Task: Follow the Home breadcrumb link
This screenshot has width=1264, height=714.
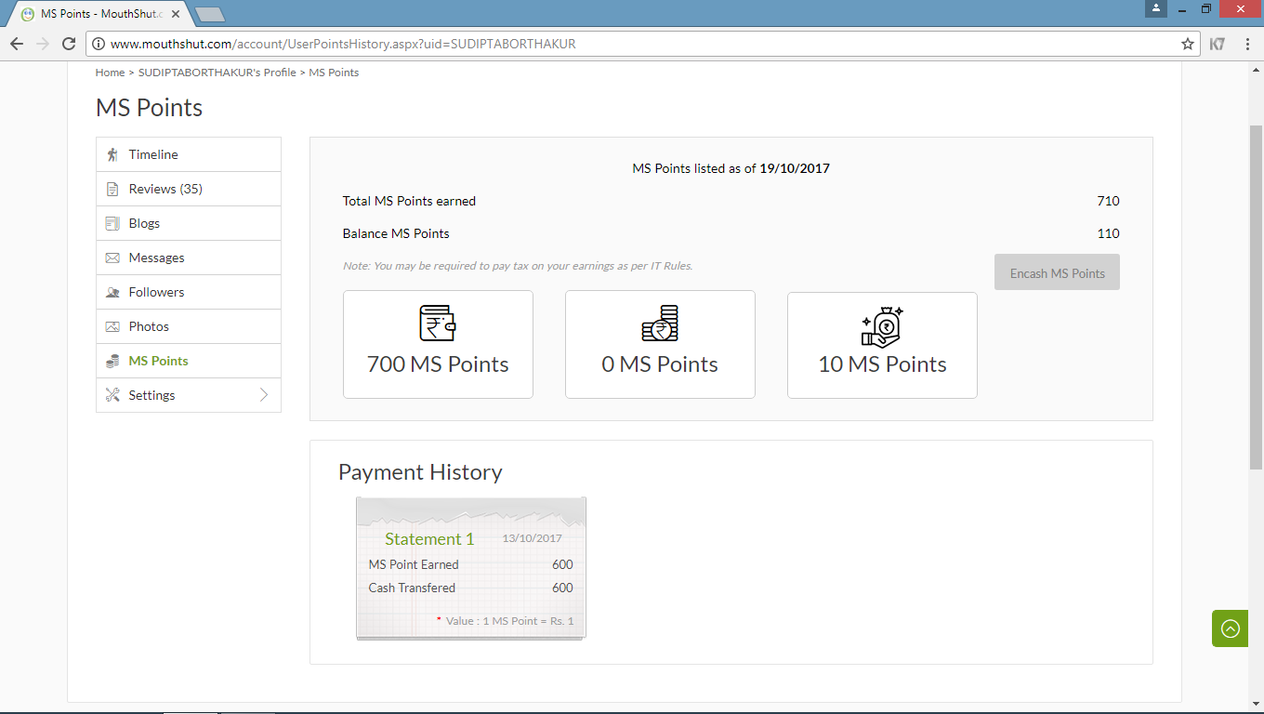Action: (x=110, y=73)
